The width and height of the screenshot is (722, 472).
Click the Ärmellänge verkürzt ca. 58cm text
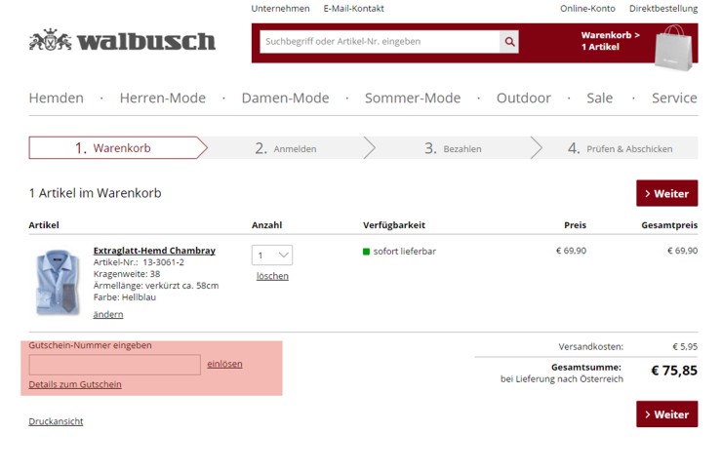coord(156,286)
